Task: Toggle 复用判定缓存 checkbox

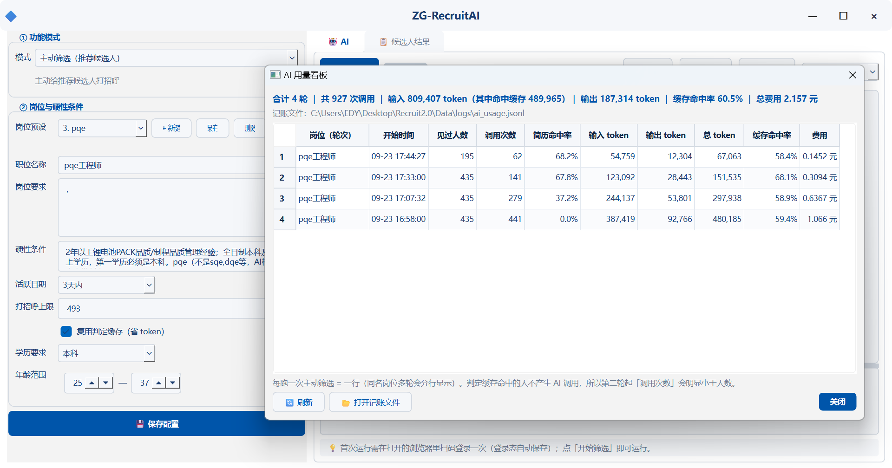Action: 66,331
